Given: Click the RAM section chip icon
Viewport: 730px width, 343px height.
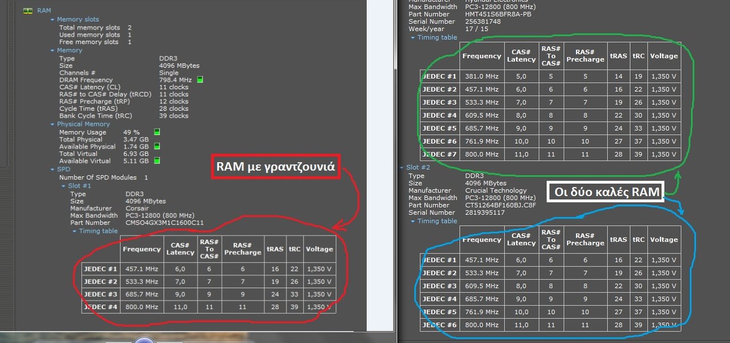Looking at the screenshot, I should pos(27,11).
